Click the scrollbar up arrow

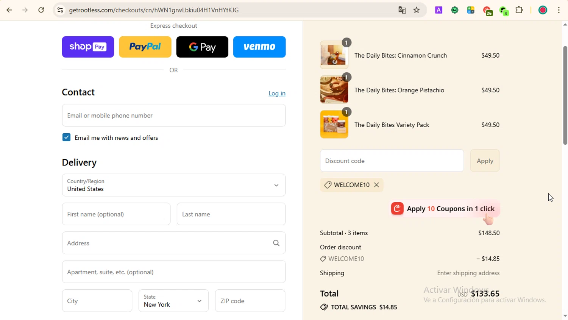(x=565, y=25)
